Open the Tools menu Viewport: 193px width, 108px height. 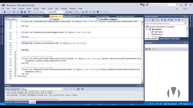tap(50, 9)
